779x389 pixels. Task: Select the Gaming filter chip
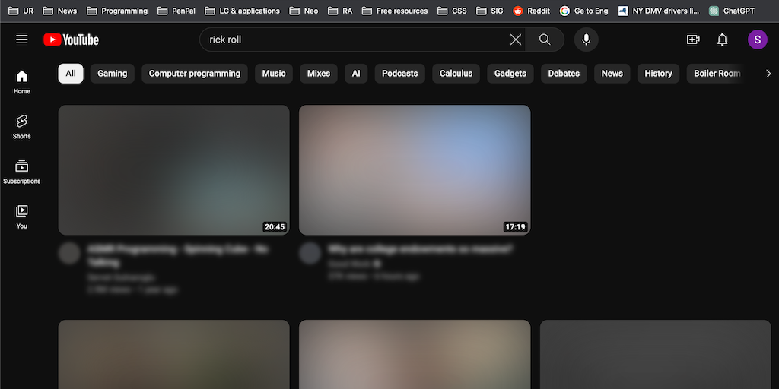pyautogui.click(x=113, y=74)
